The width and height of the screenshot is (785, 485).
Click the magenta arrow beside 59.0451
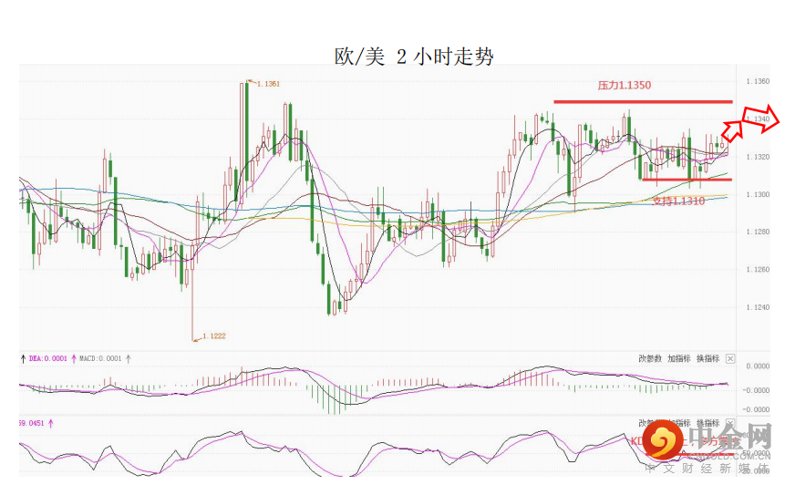point(50,423)
